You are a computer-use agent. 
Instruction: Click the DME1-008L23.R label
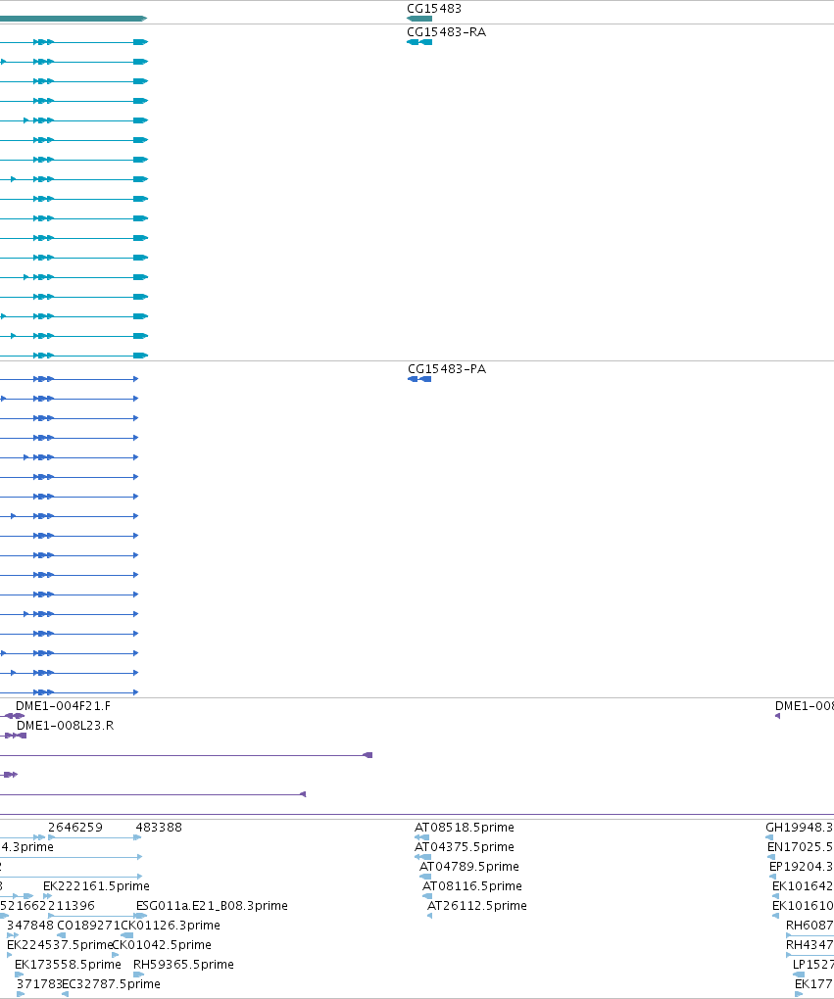[65, 725]
